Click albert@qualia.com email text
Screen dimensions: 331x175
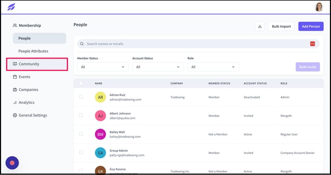point(122,118)
